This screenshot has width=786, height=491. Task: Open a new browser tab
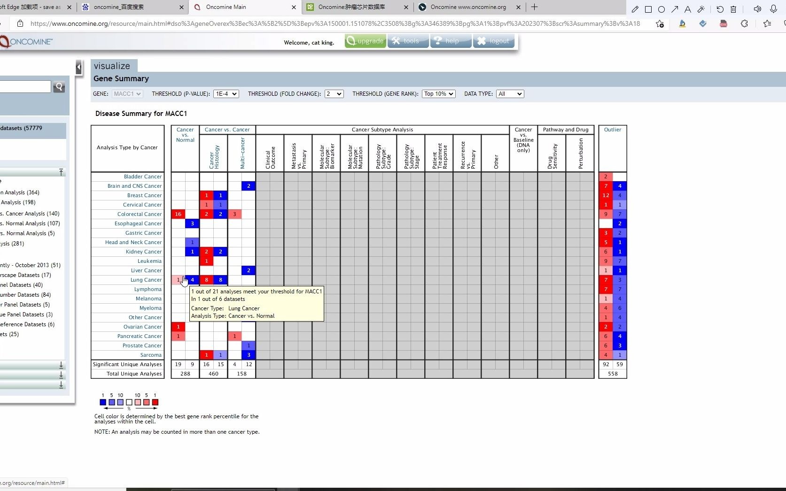[534, 7]
